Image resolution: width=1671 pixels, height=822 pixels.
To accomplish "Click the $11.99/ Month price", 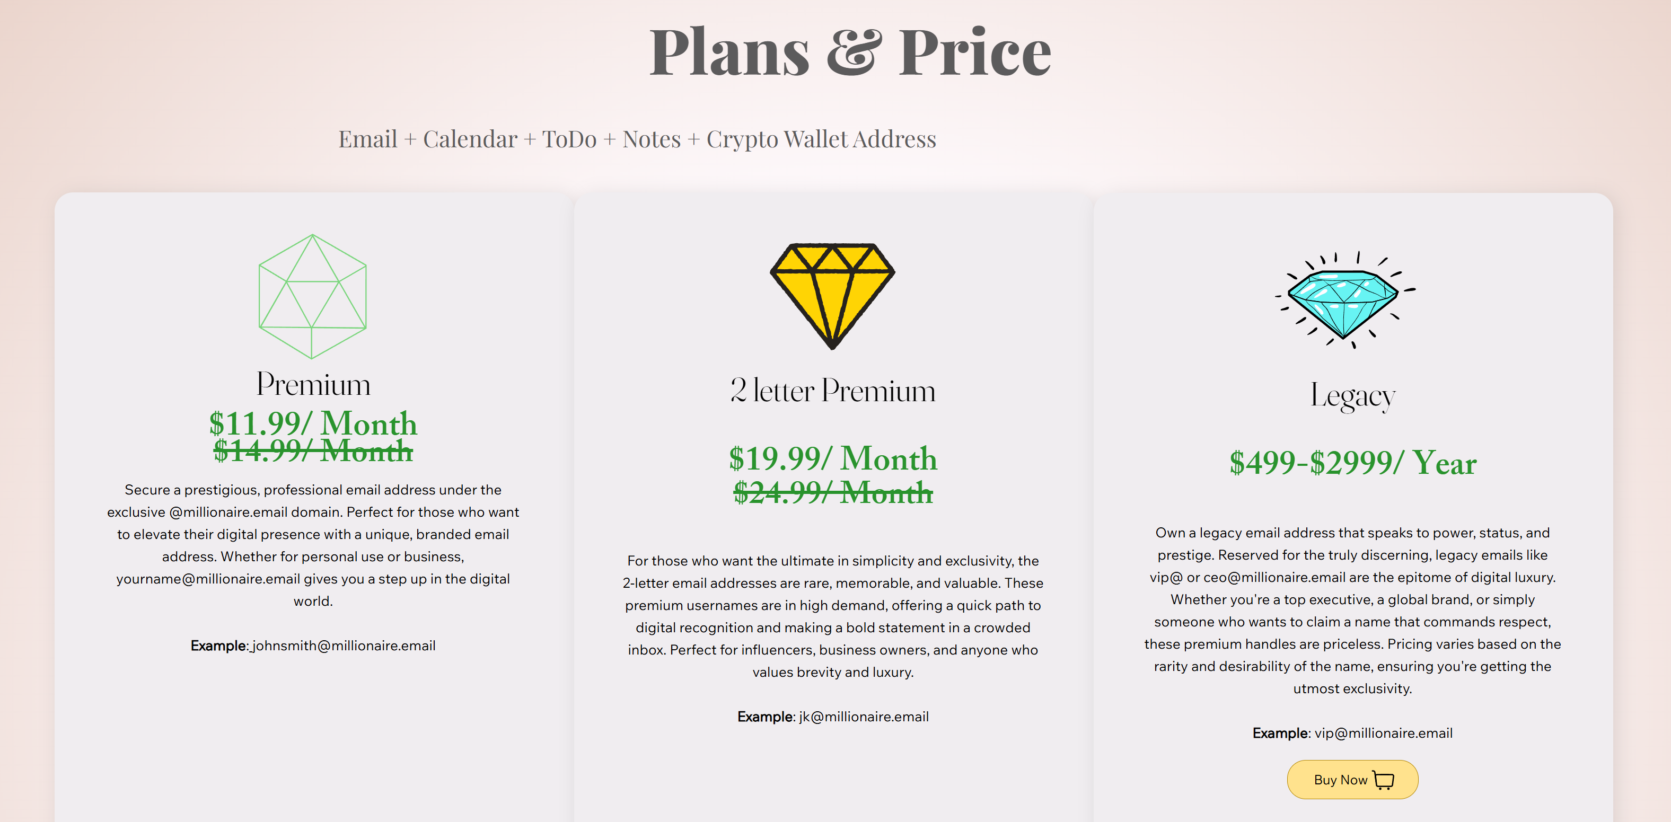I will 313,423.
